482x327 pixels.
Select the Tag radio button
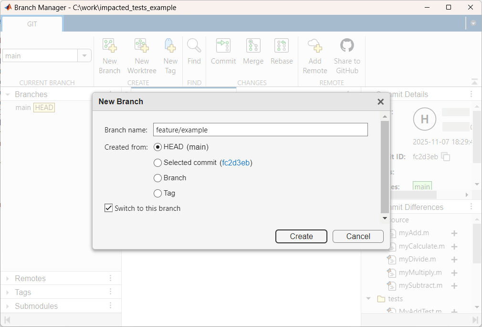(157, 193)
